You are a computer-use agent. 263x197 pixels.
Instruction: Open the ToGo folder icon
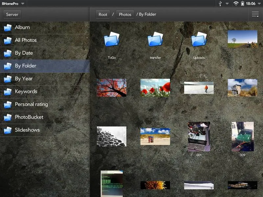click(111, 40)
